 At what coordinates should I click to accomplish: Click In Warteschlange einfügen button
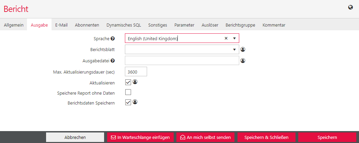tap(140, 137)
